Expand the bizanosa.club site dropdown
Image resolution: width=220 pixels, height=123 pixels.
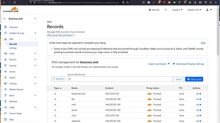[35, 18]
